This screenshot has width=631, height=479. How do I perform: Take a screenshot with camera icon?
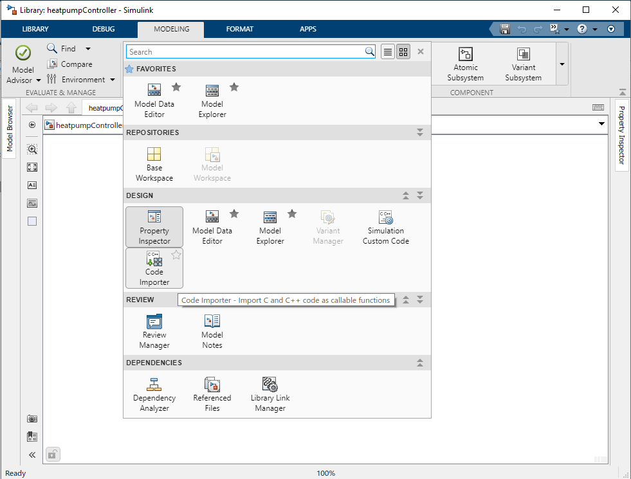click(32, 419)
